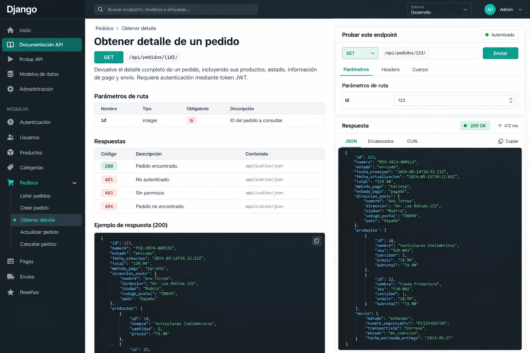Click the Modelos de datos database icon
530x353 pixels.
click(11, 74)
